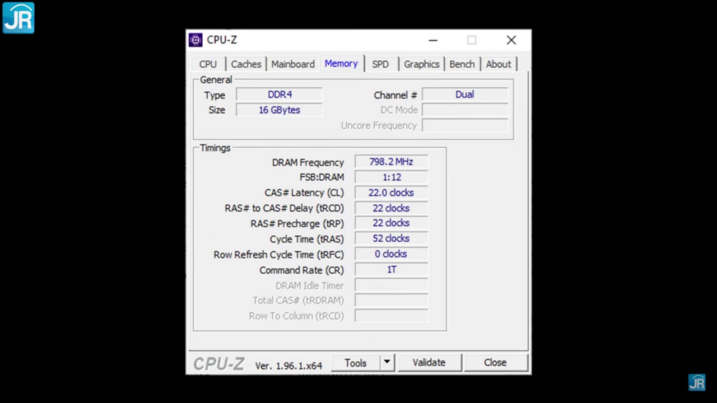Click the JR logo in top-left corner
The height and width of the screenshot is (403, 717).
18,17
